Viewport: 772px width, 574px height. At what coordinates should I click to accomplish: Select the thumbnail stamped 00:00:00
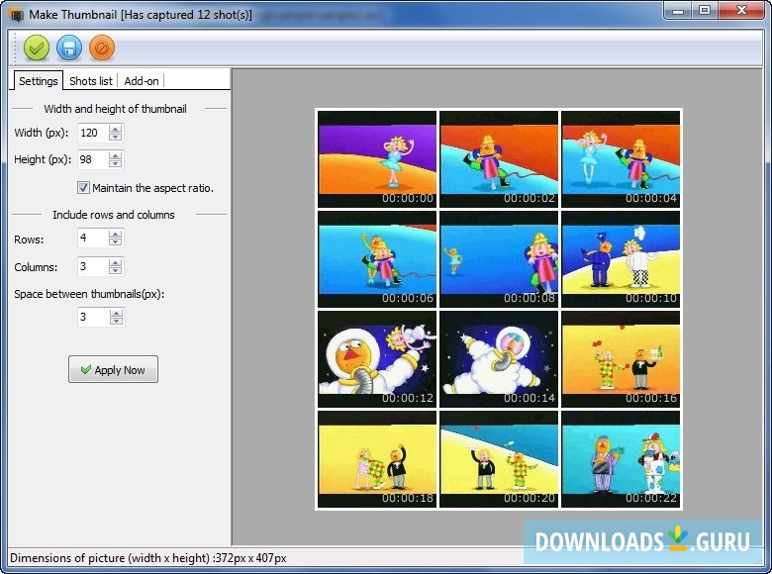(x=377, y=159)
